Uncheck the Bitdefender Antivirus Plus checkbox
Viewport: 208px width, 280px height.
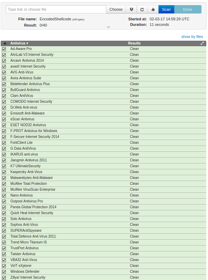4,84
